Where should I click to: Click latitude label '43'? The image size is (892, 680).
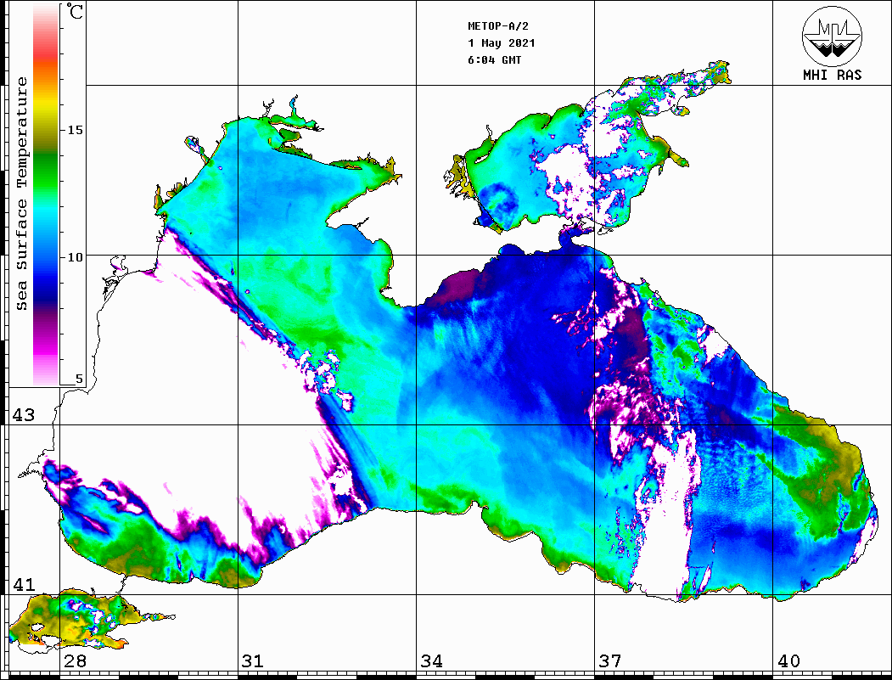24,415
